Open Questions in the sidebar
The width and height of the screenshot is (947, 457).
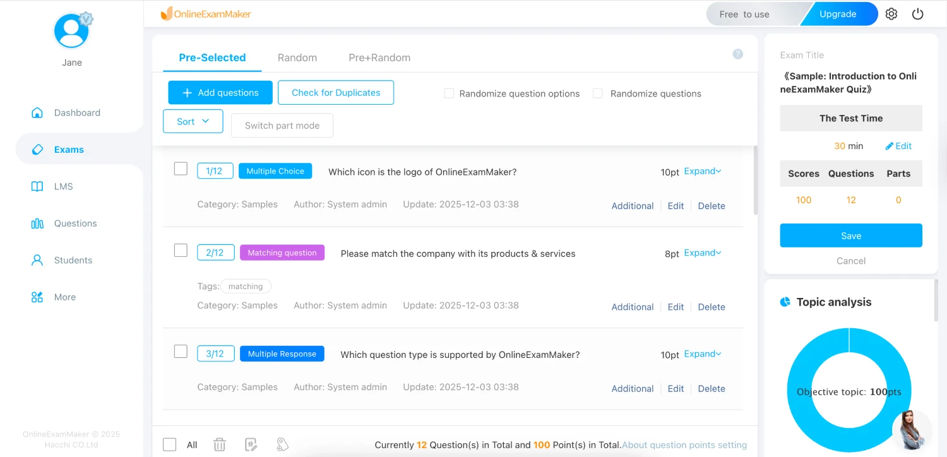coord(75,223)
